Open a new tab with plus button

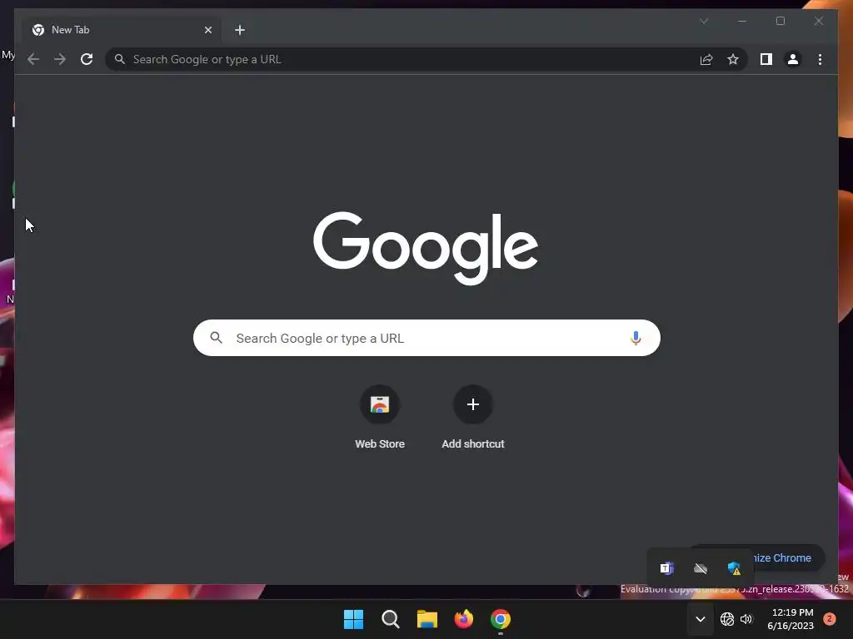point(240,30)
